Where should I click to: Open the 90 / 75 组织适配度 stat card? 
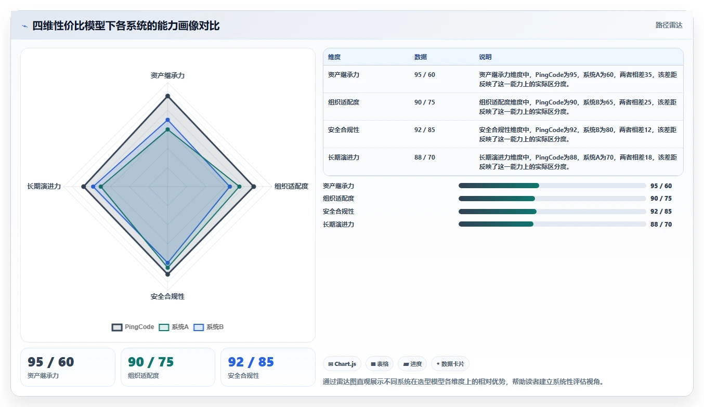click(x=168, y=367)
